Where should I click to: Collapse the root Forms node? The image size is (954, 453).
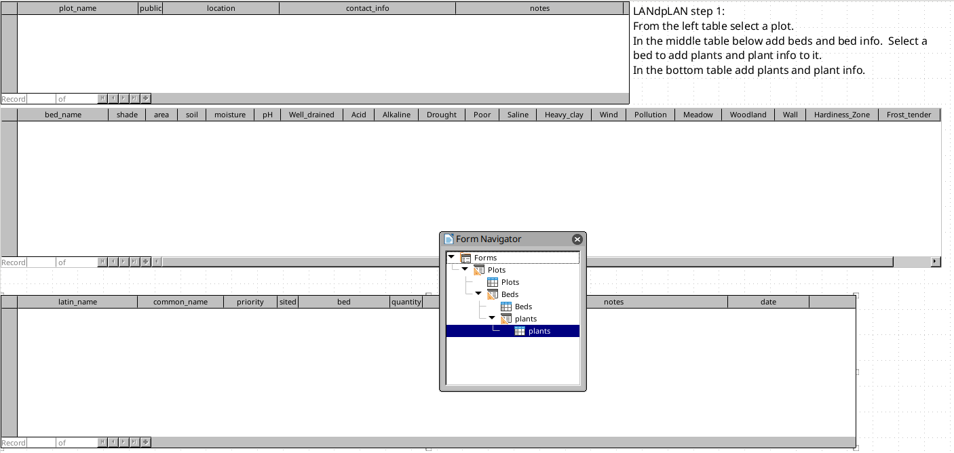click(451, 257)
